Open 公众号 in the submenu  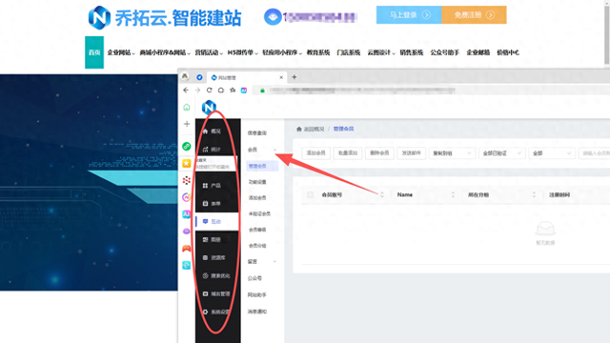tap(254, 278)
